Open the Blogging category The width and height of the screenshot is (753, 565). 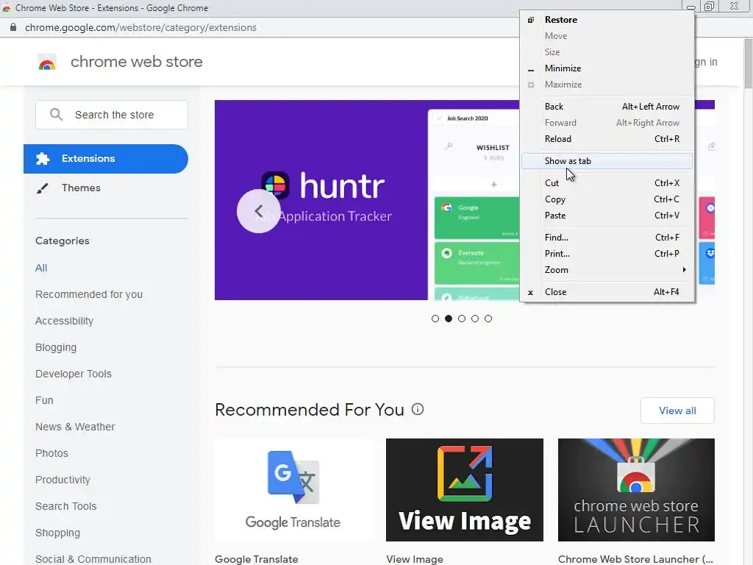point(56,347)
